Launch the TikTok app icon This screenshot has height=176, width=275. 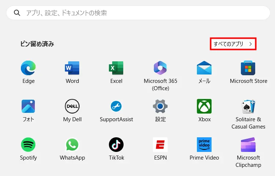coord(116,145)
